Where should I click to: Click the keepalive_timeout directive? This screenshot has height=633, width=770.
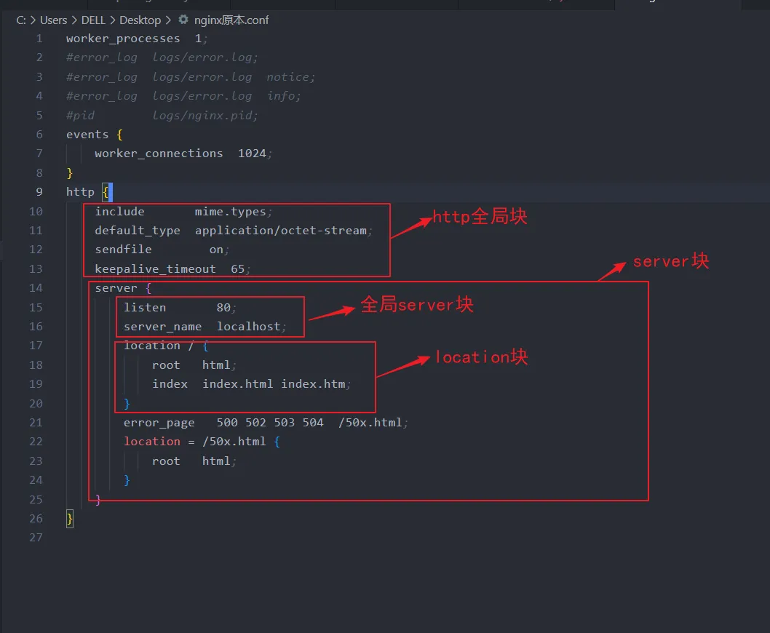click(155, 269)
